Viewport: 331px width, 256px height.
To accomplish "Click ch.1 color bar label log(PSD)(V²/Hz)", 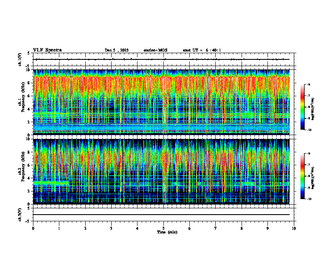I will click(313, 109).
